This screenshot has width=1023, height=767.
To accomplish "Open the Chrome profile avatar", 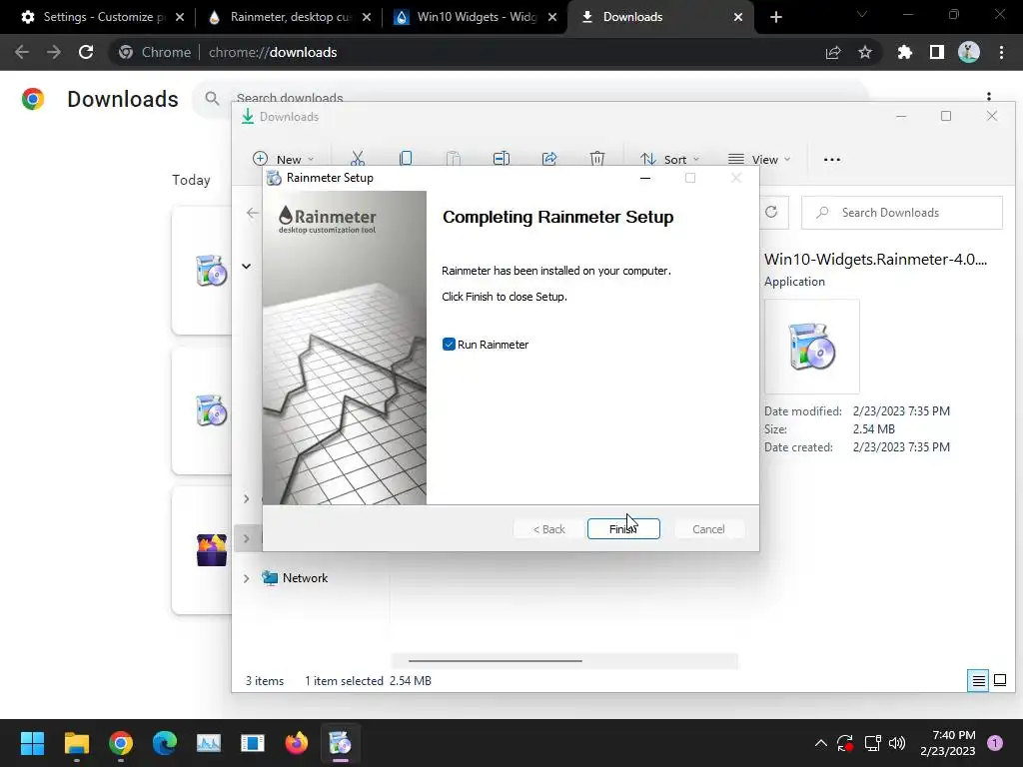I will pyautogui.click(x=969, y=52).
